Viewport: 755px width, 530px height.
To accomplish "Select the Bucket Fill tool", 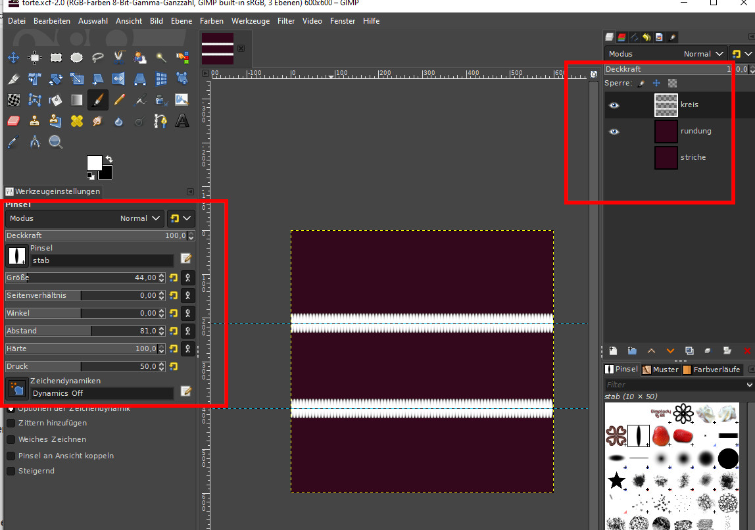I will (x=56, y=100).
